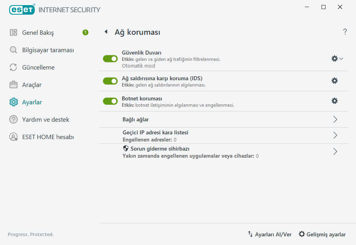Select the Genel Bakış overview icon
This screenshot has width=356, height=245.
pos(13,32)
